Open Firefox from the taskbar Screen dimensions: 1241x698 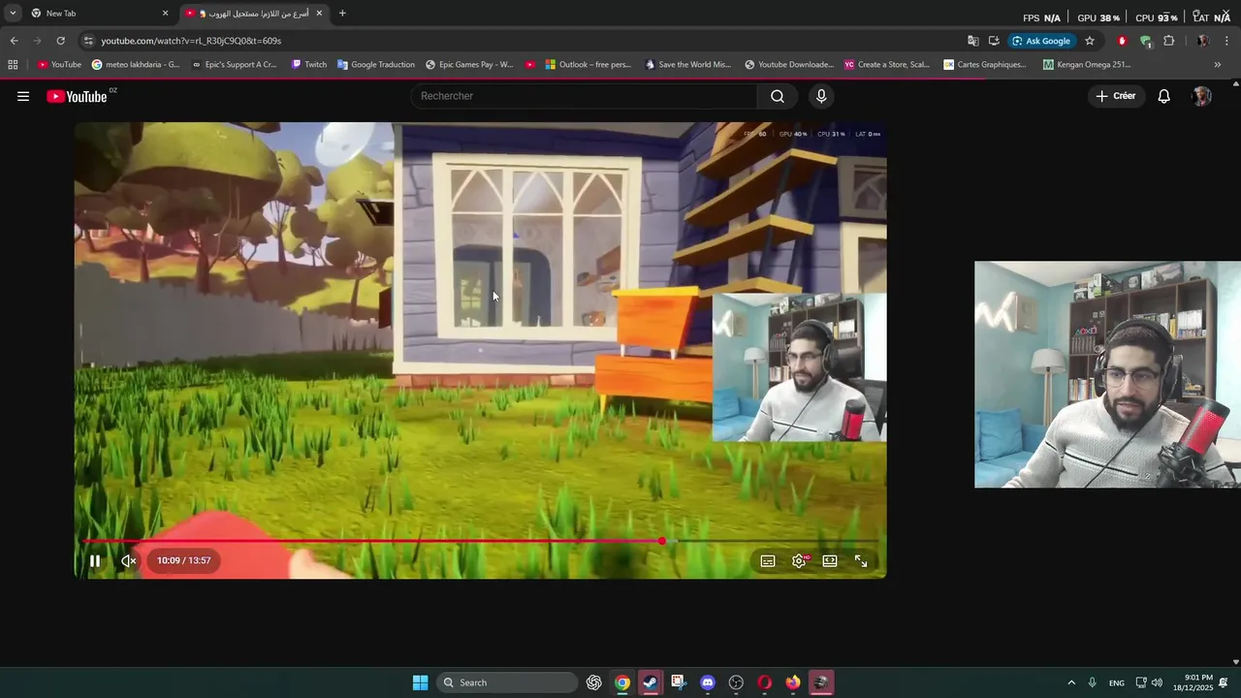(793, 682)
